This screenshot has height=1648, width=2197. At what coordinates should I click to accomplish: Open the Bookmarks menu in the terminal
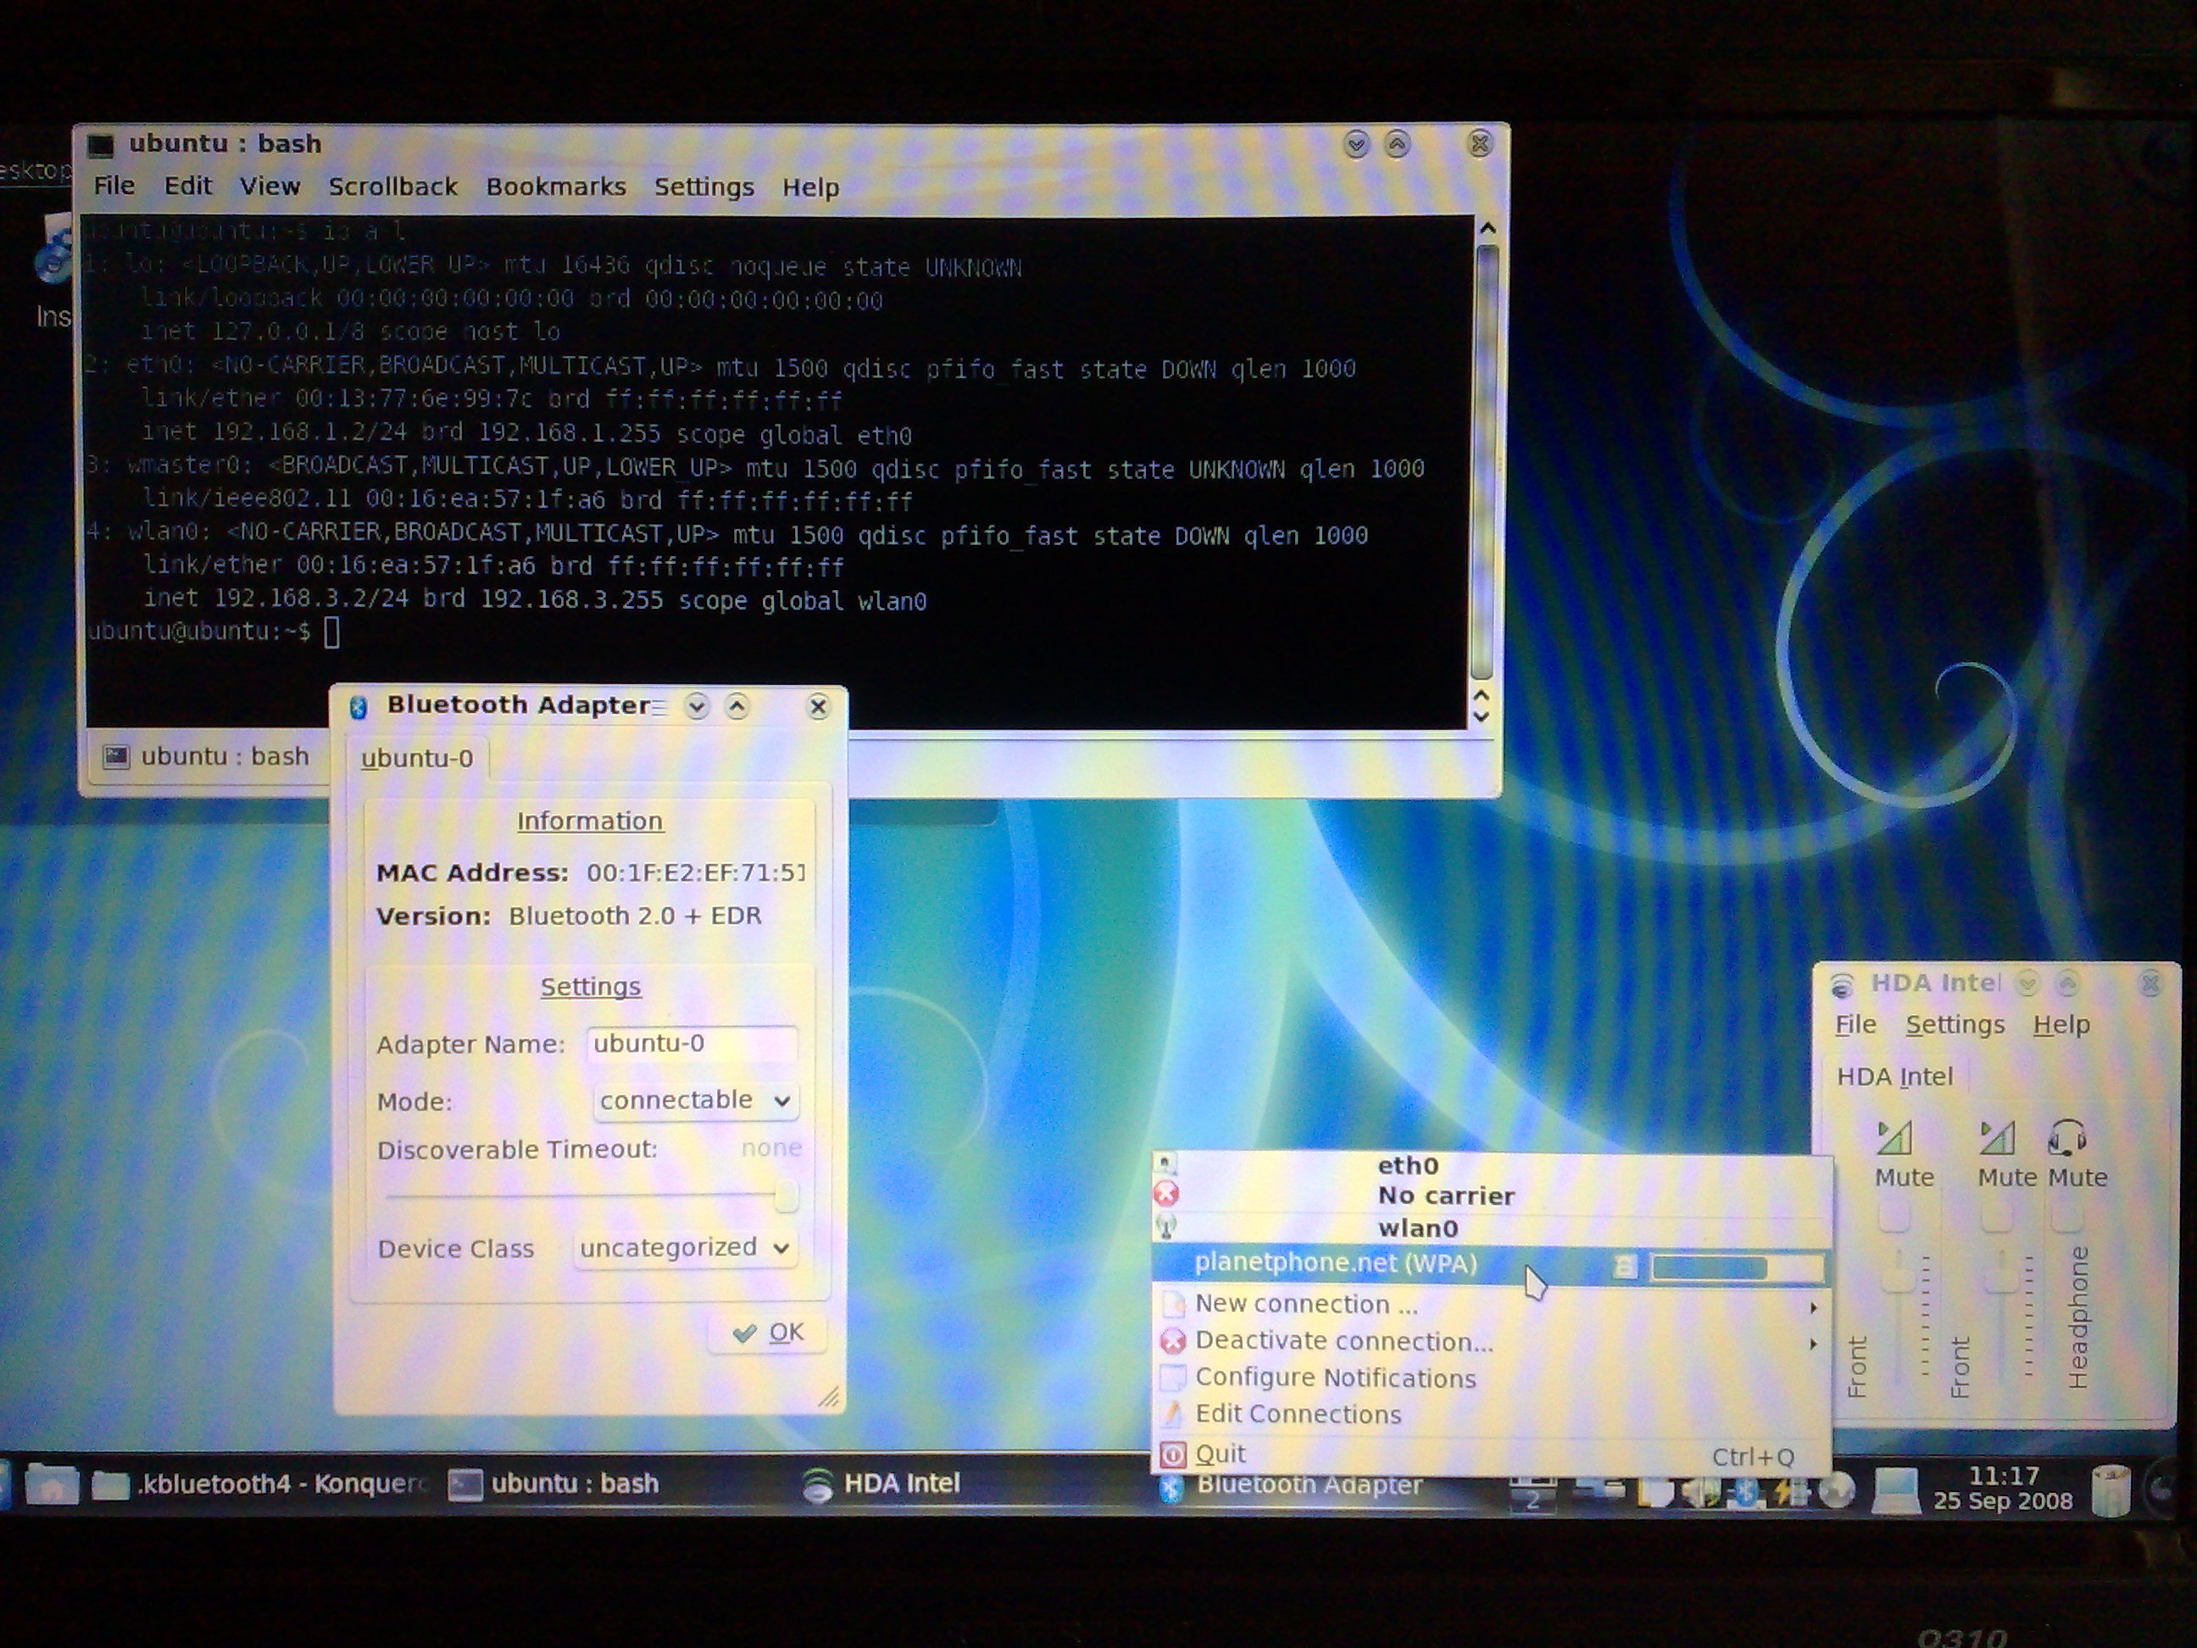tap(556, 187)
